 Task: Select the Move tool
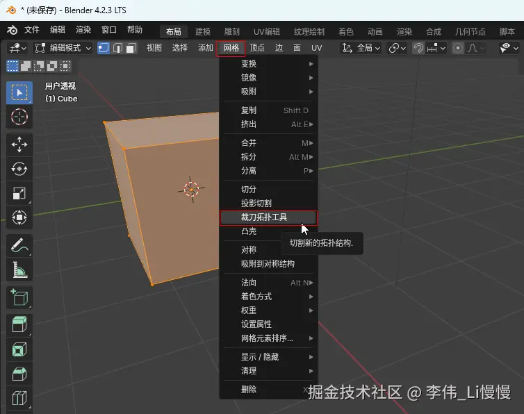pyautogui.click(x=19, y=144)
